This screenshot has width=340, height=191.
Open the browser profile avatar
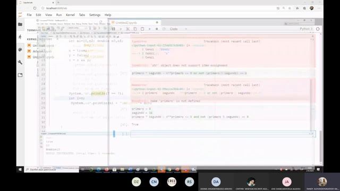click(x=312, y=8)
